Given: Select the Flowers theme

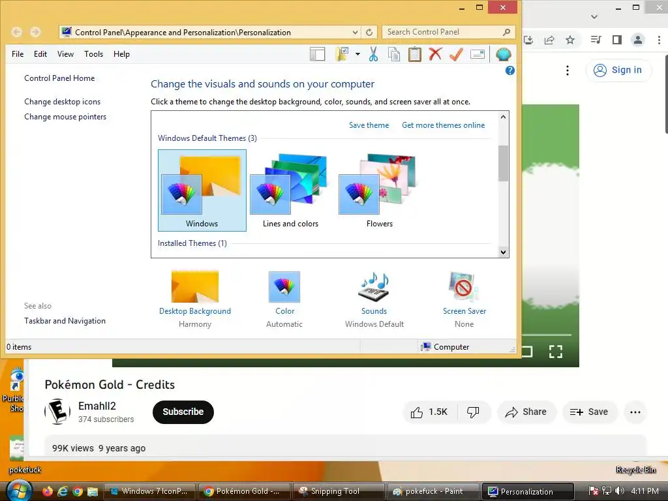Looking at the screenshot, I should click(379, 190).
